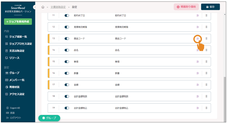
Task: Open 文書読取設定 in sidebar
Action: 15,51
